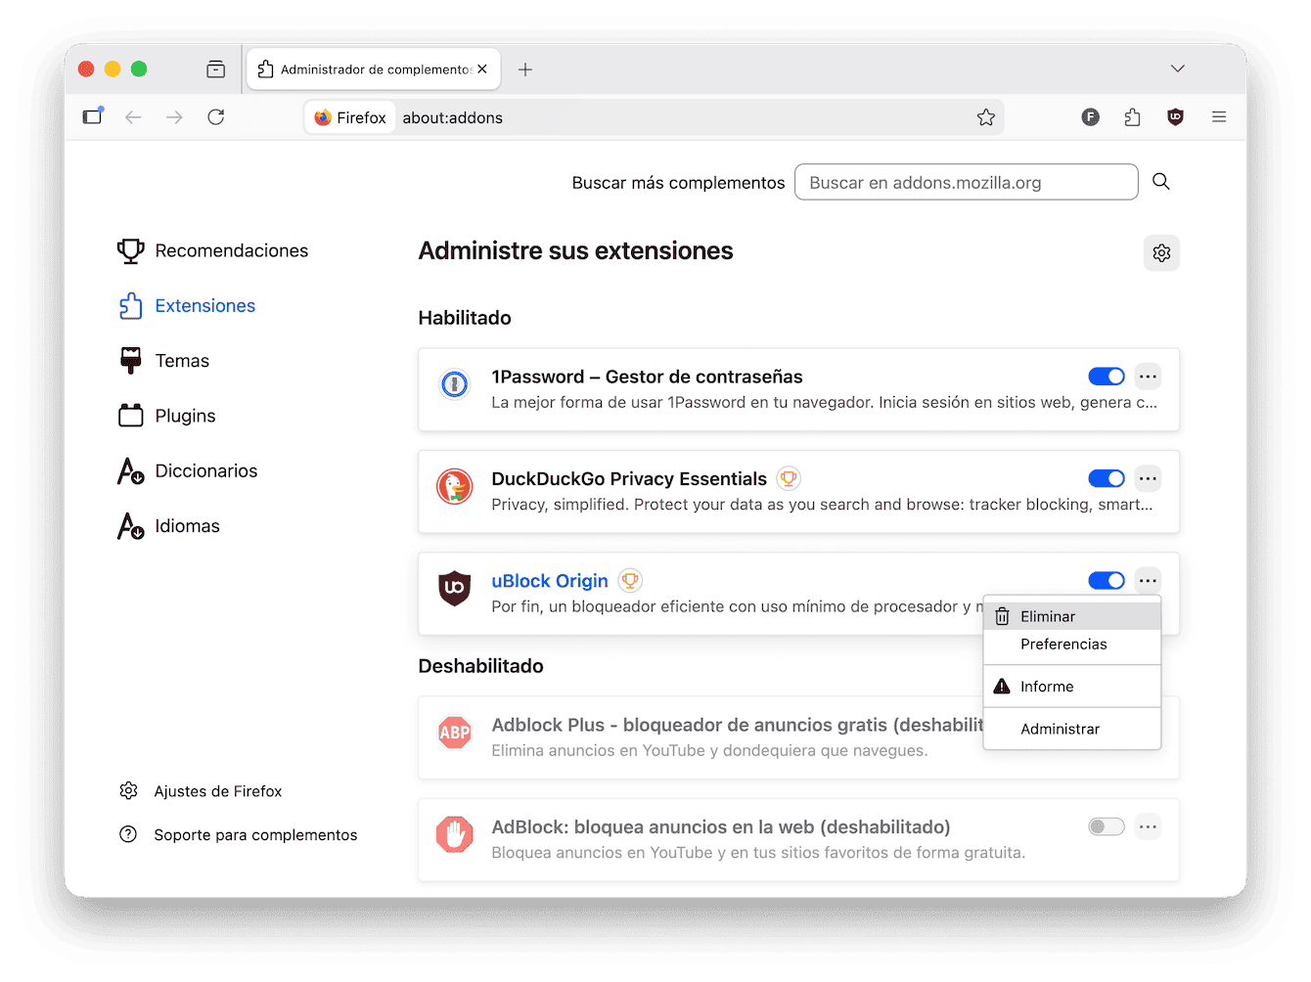Go to the Extensiones section
1311x982 pixels.
[204, 306]
